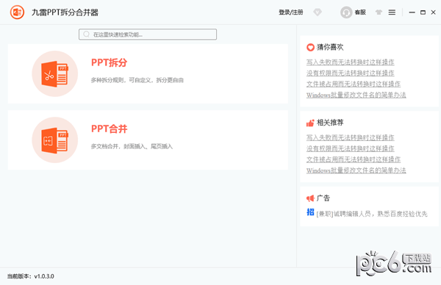Click the PPT合并 merge icon

coord(55,140)
